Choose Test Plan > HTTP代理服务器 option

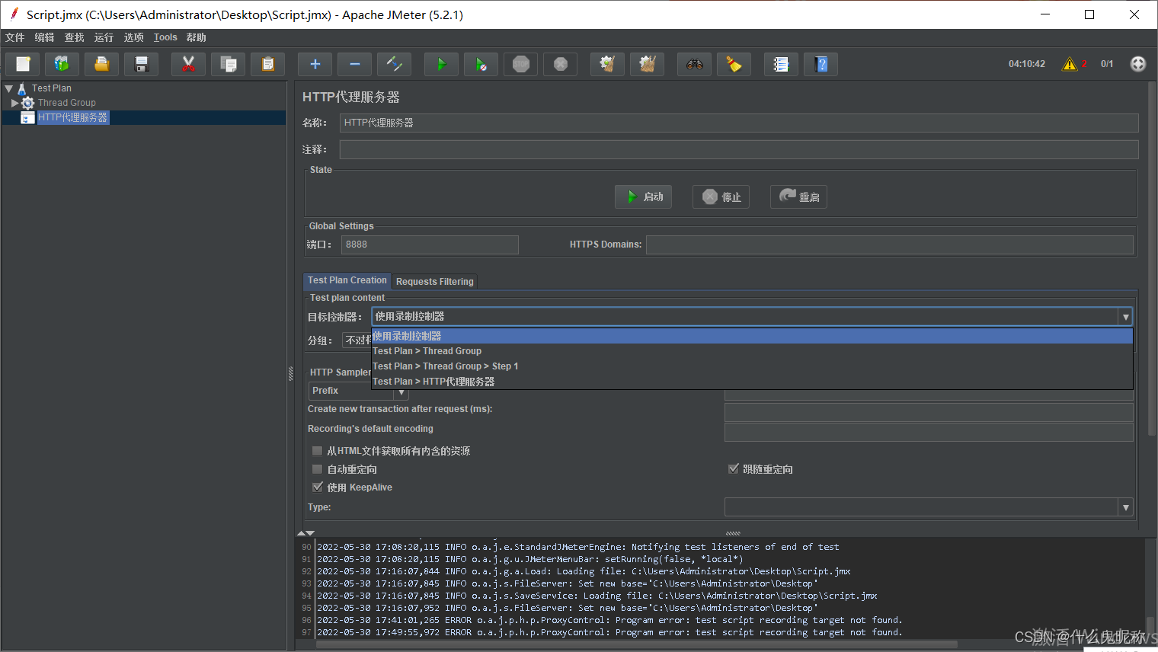[x=752, y=382]
